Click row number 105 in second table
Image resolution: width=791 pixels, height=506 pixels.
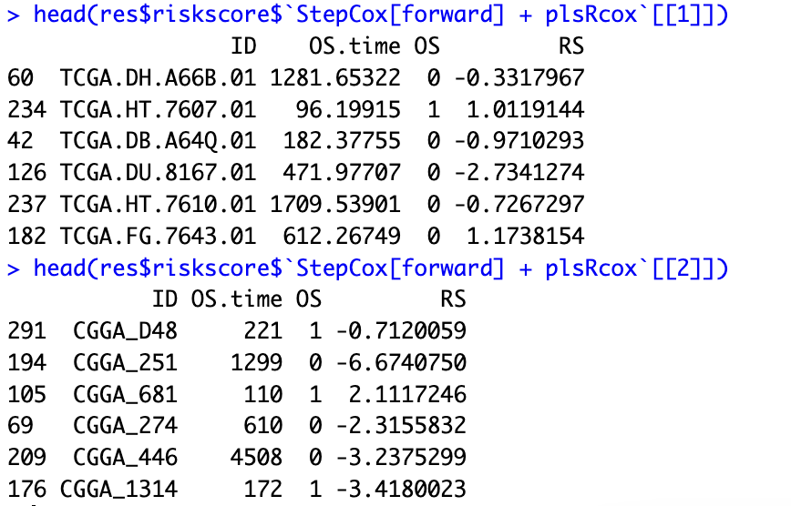point(27,395)
